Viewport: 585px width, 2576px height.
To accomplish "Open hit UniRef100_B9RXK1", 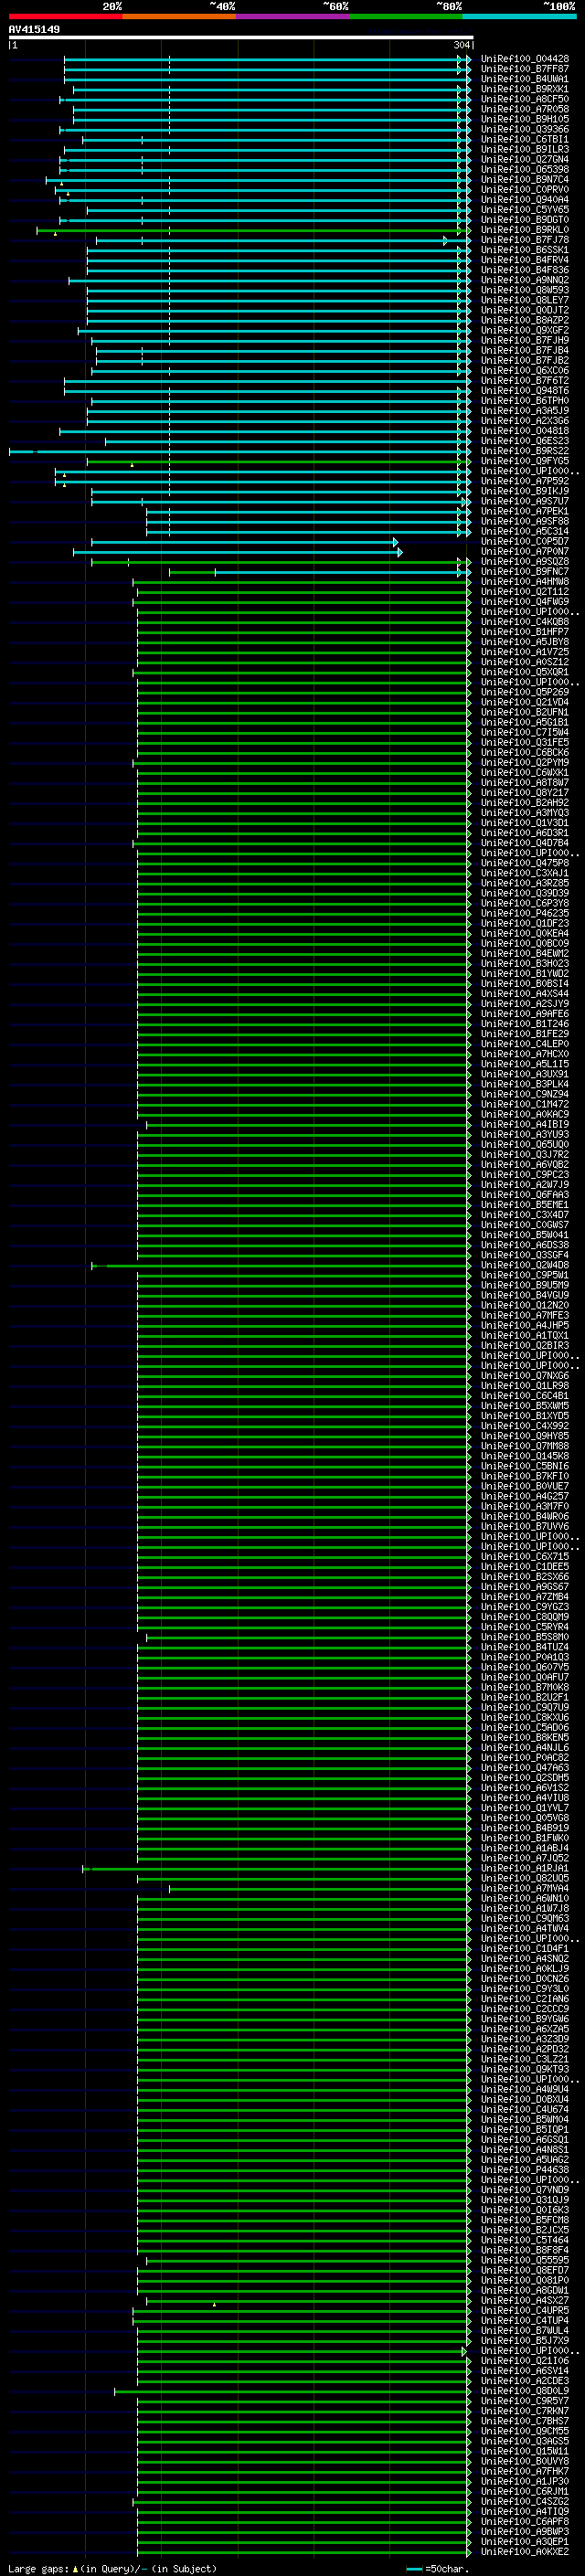I will pyautogui.click(x=525, y=89).
